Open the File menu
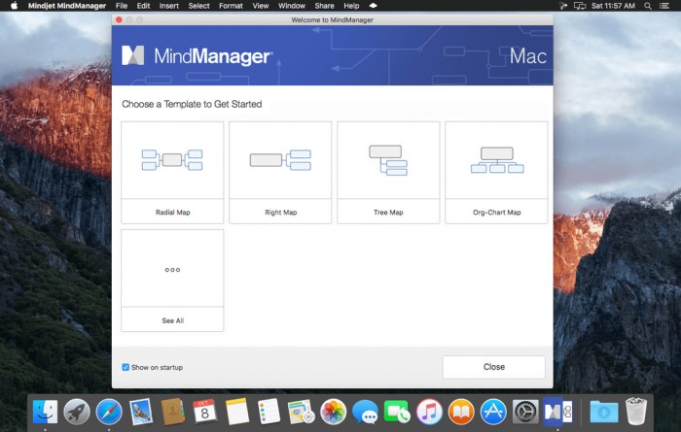 pyautogui.click(x=122, y=6)
